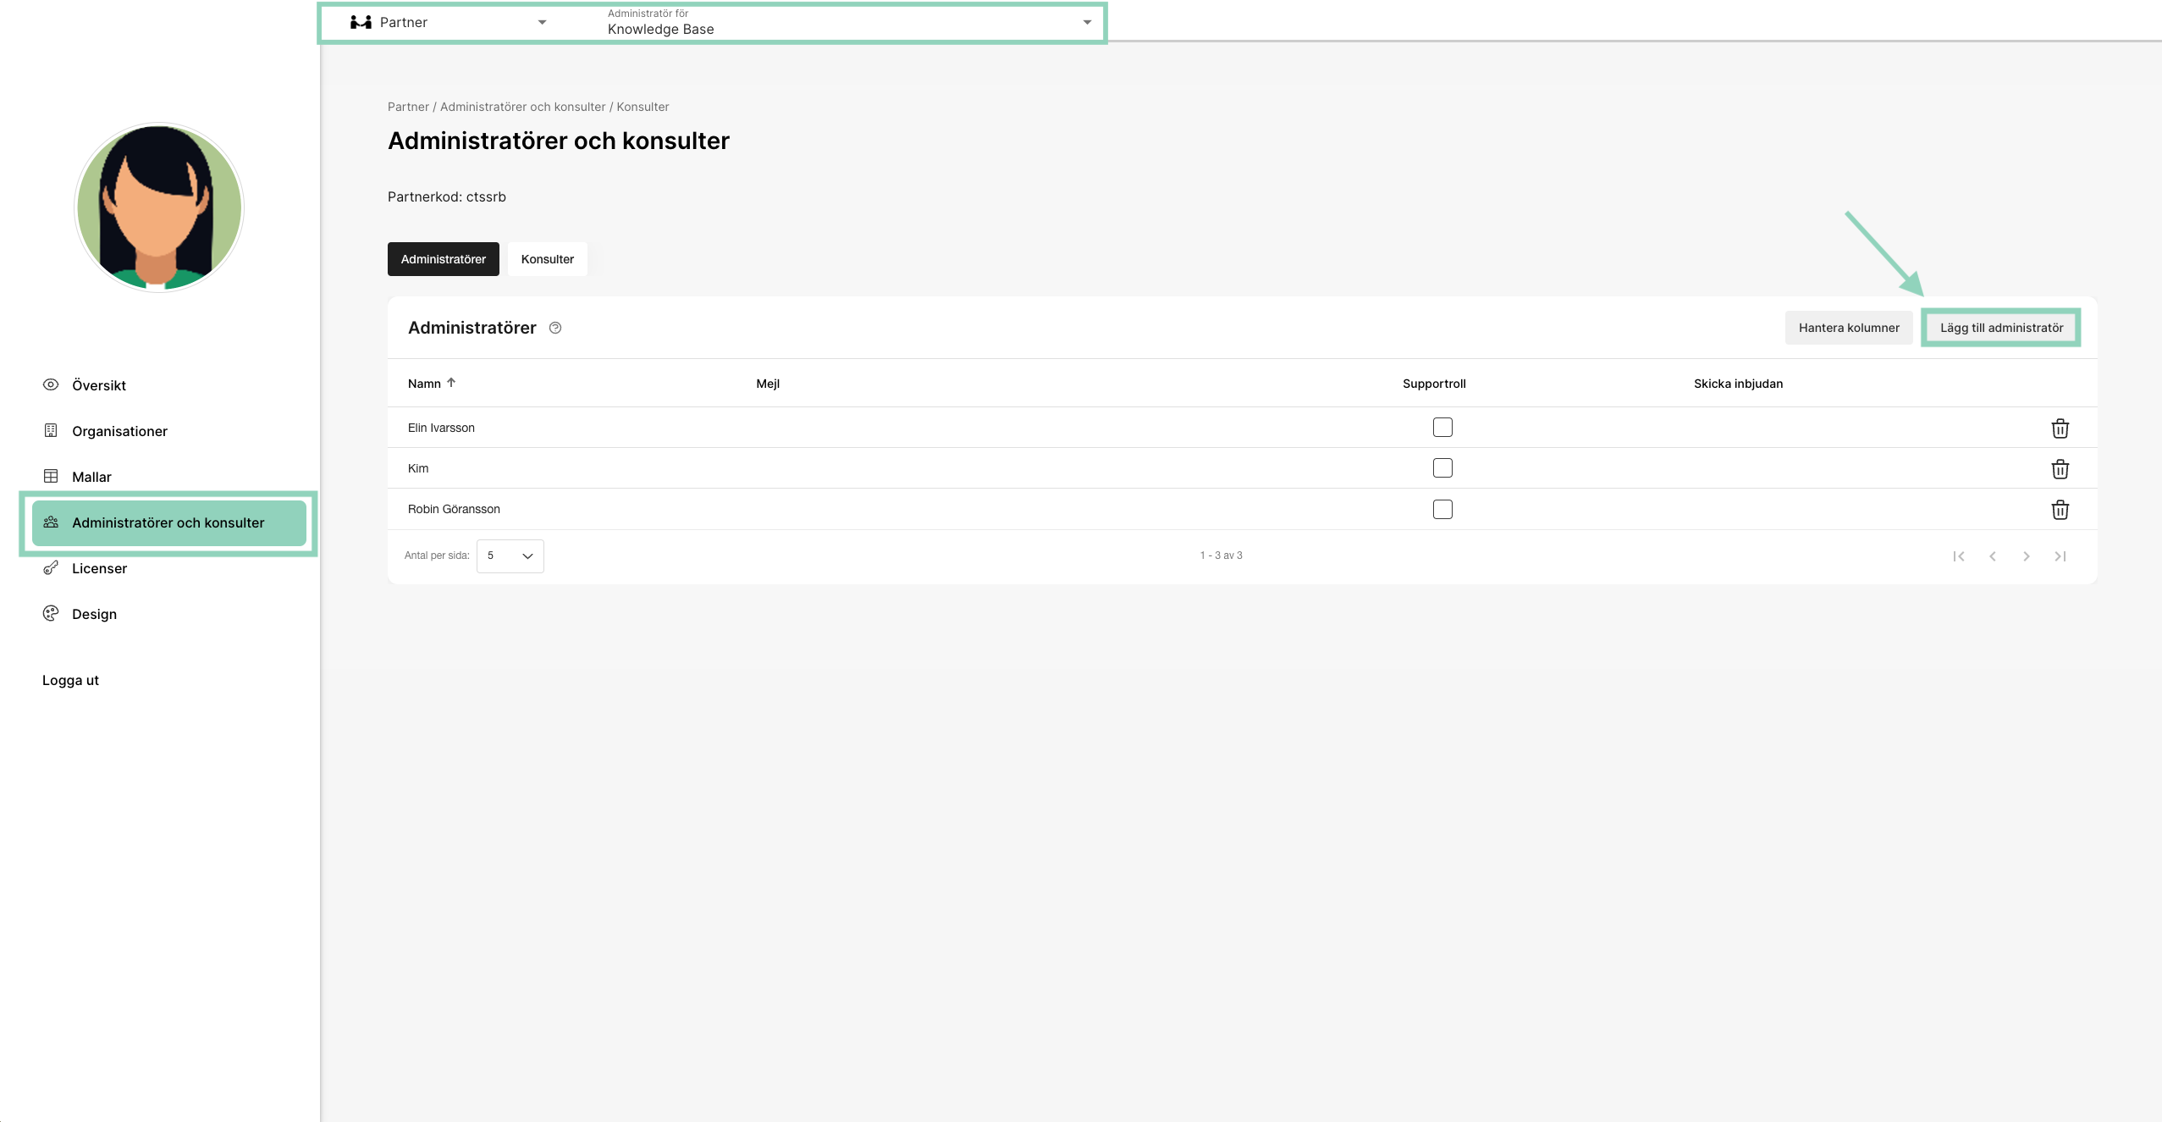The width and height of the screenshot is (2162, 1122).
Task: Go to first page pagination icon
Action: pyautogui.click(x=1959, y=556)
